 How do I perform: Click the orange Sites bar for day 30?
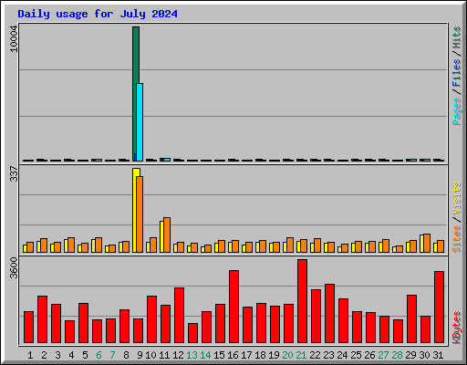(x=427, y=243)
